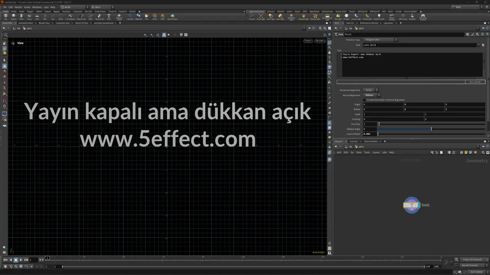The width and height of the screenshot is (490, 275).
Task: Select the Sphere shelf tool
Action: click(x=13, y=17)
